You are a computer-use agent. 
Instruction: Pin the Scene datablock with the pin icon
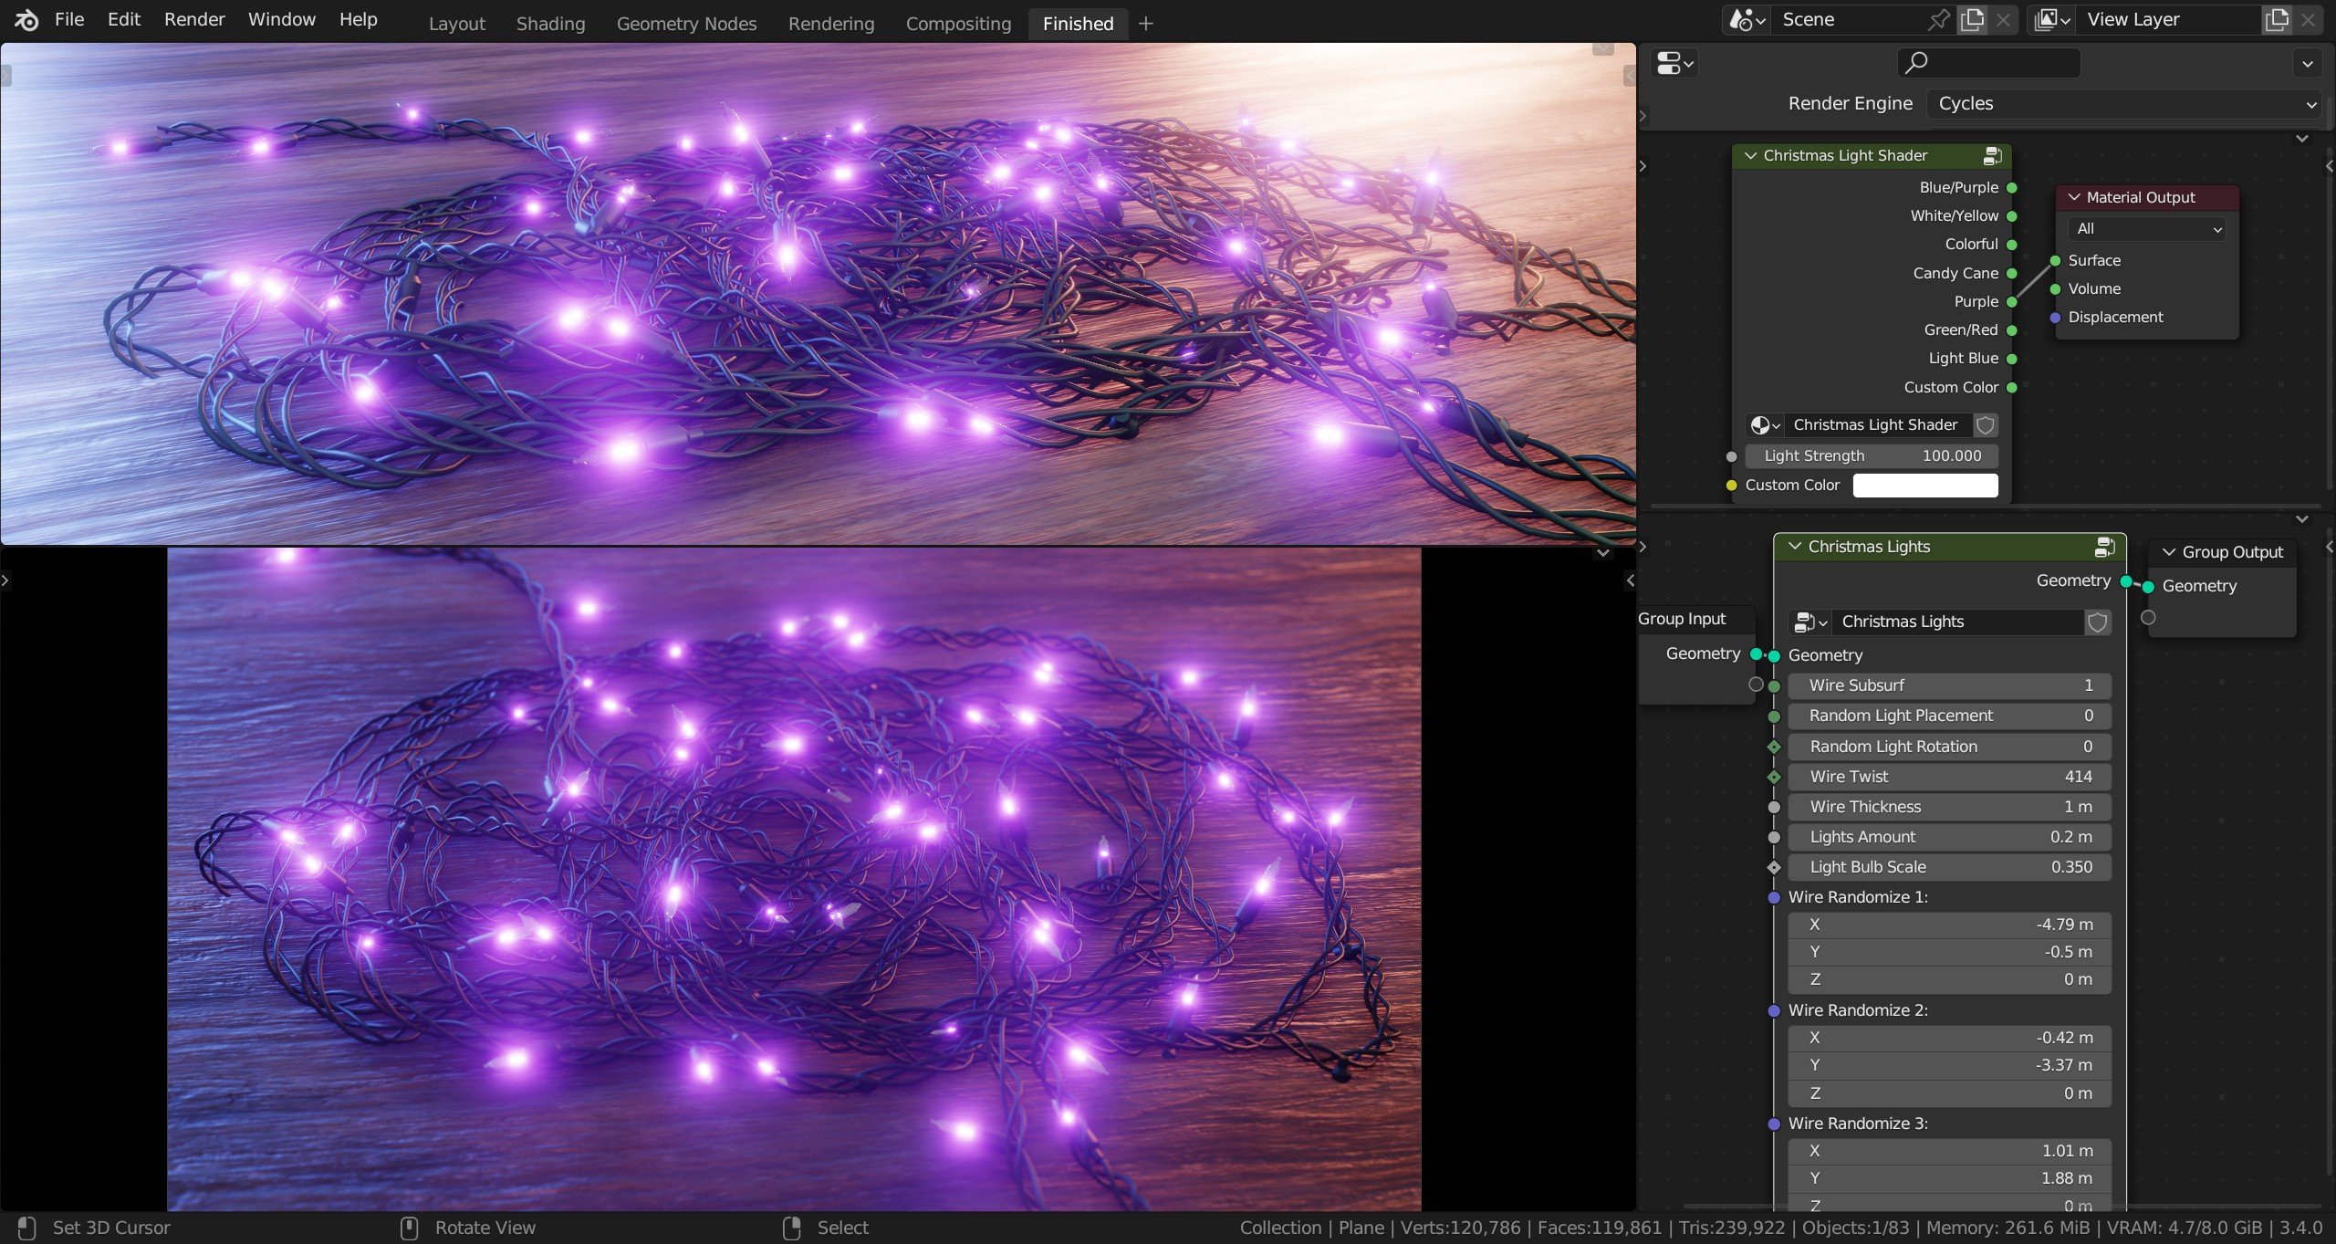coord(1938,20)
